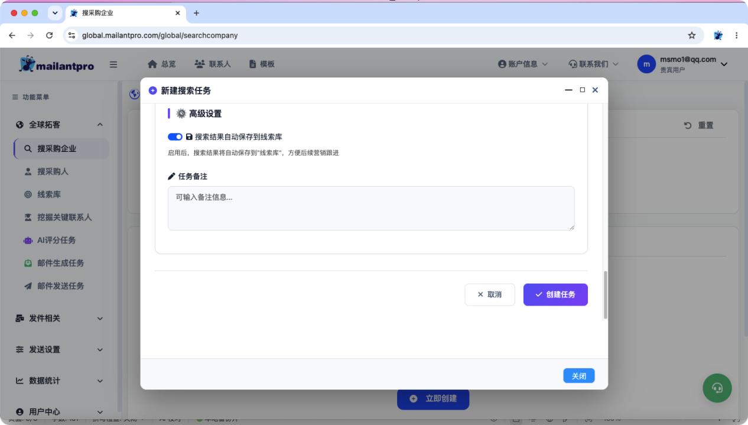Click the 重置 reset button

(698, 125)
